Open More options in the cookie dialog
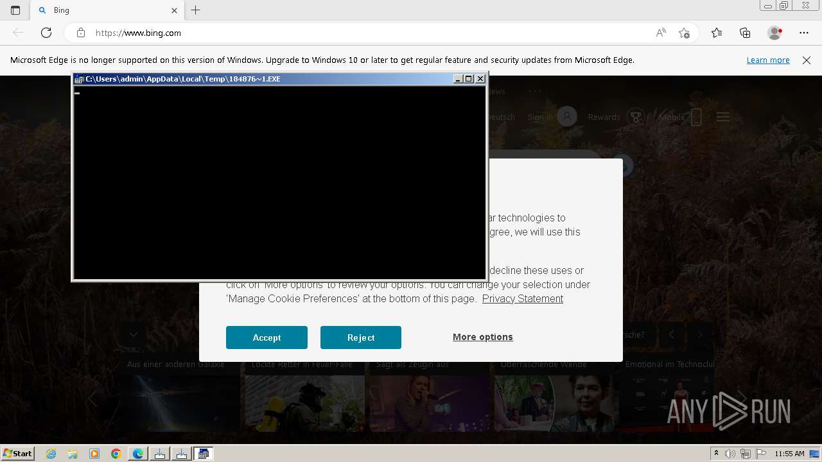The image size is (822, 462). (483, 337)
